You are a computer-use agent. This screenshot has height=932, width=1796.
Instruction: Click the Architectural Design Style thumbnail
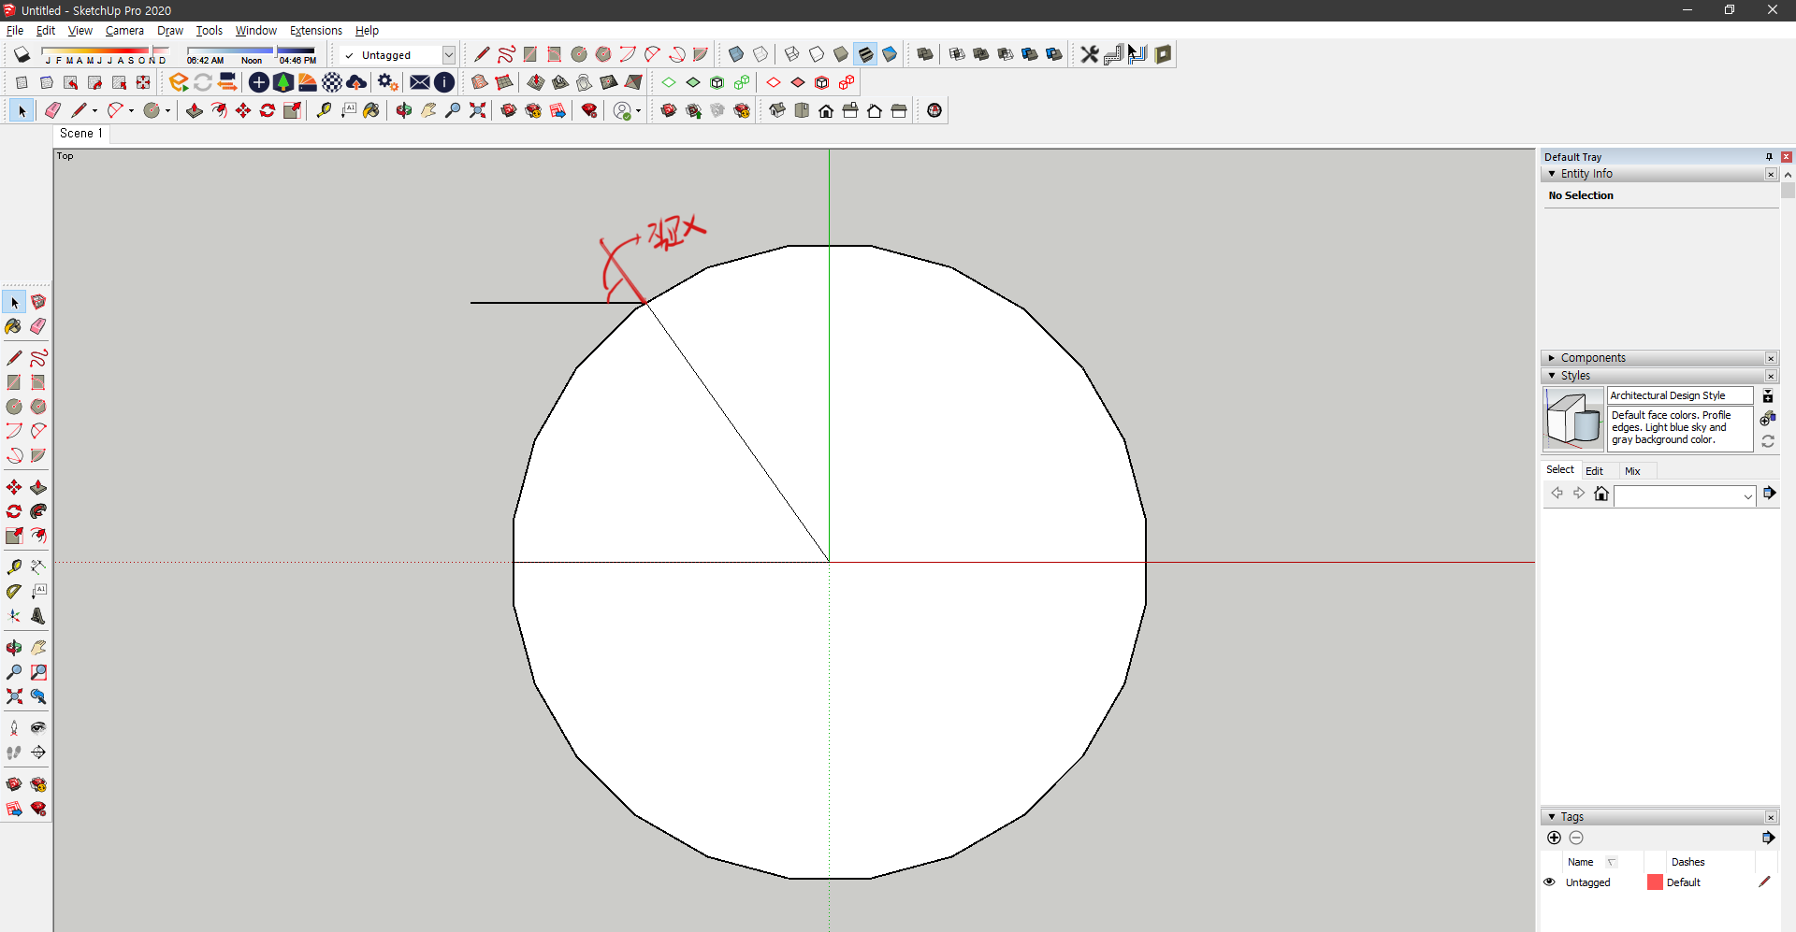1572,420
